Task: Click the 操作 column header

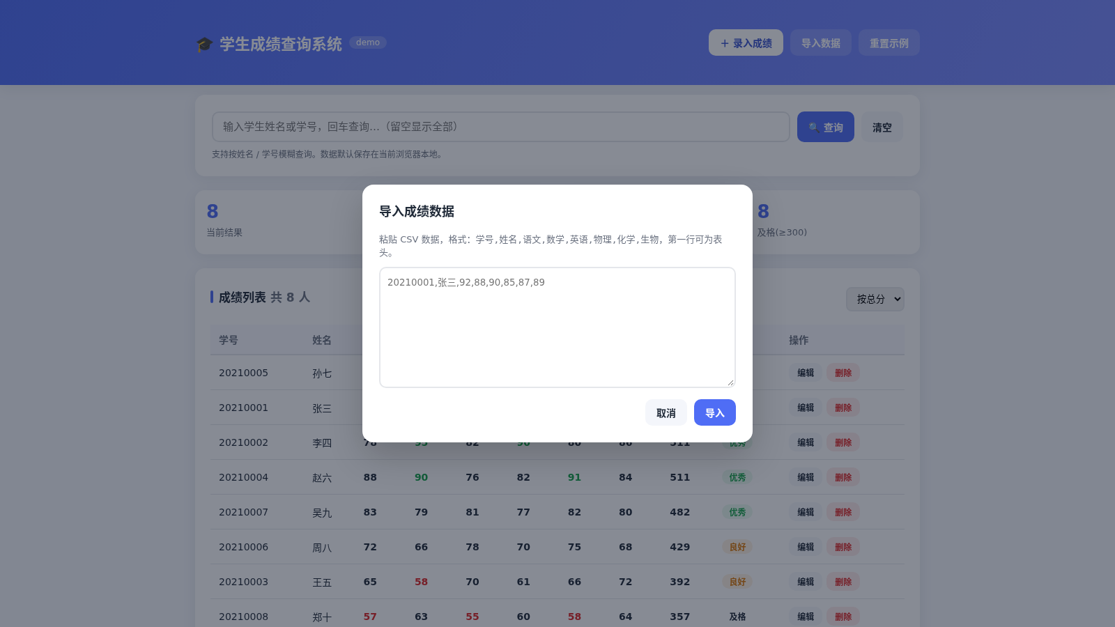Action: pos(799,340)
